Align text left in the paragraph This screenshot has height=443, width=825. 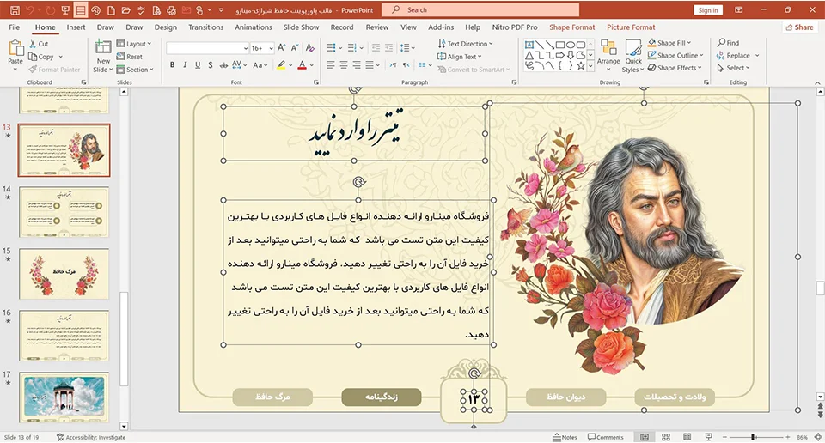click(330, 65)
